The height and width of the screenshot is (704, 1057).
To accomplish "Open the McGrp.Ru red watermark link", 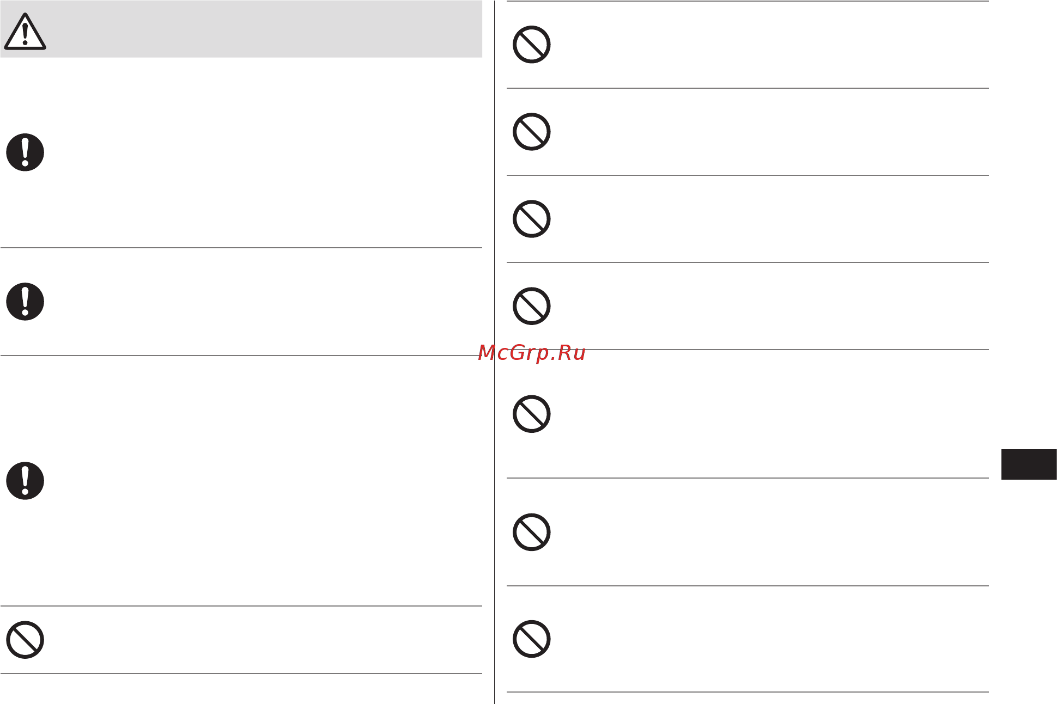I will point(532,353).
